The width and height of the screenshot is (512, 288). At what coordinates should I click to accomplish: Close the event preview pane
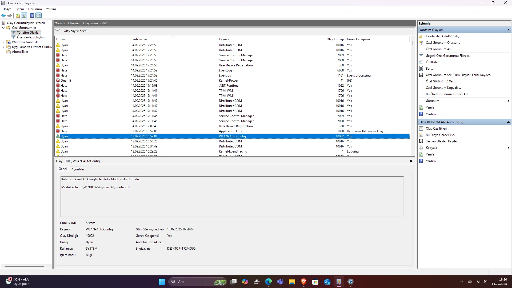point(411,161)
